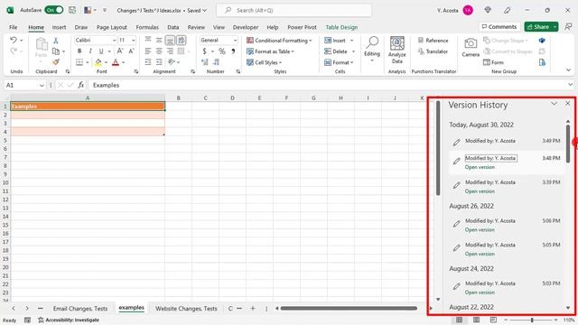The height and width of the screenshot is (325, 578).
Task: Click the horizontal sheet scrollbar
Action: tap(350, 309)
